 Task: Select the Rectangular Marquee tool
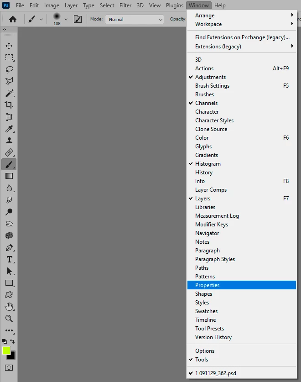point(9,58)
